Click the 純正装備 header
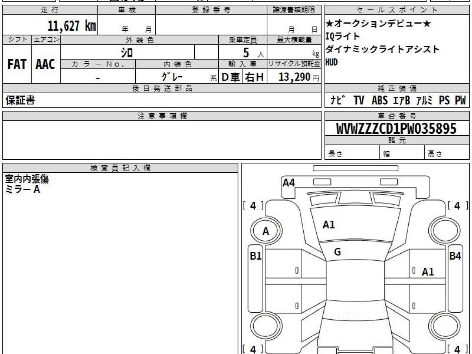The height and width of the screenshot is (354, 472). click(x=397, y=88)
